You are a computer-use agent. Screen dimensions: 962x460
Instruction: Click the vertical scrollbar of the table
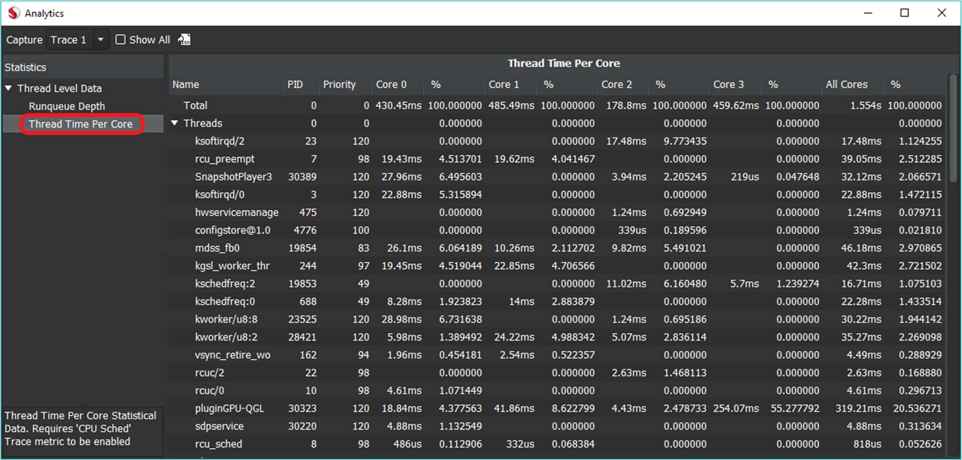pyautogui.click(x=953, y=129)
